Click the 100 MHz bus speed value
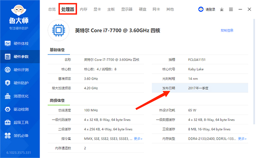This screenshot has width=256, height=158. click(91, 110)
